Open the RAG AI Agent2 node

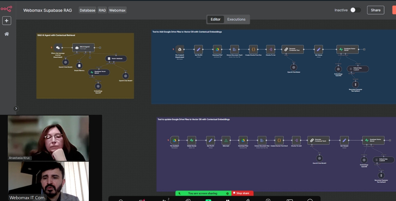(x=84, y=48)
